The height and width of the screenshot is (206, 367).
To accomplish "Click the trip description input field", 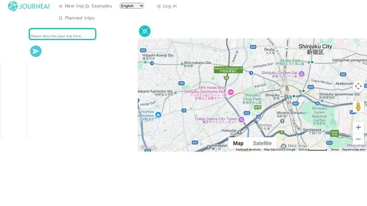I will 62,34.
